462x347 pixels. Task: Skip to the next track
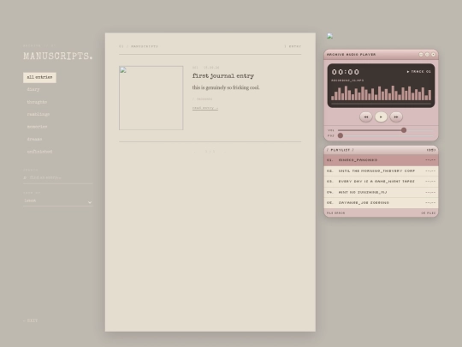tap(396, 117)
